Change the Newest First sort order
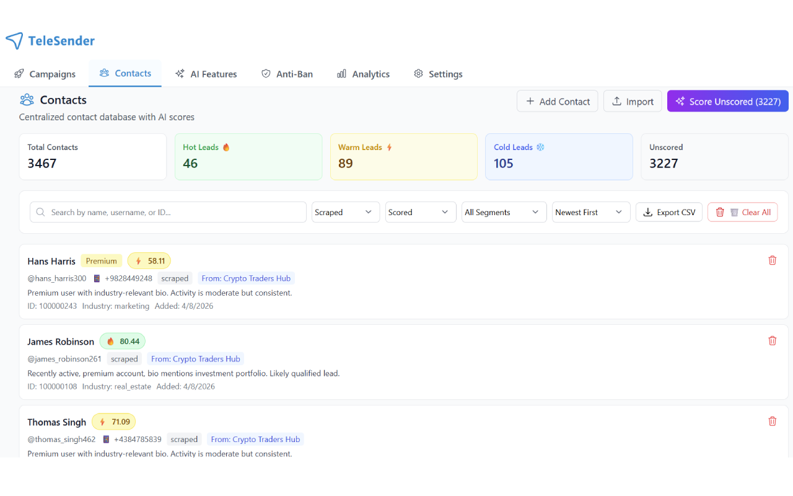 (590, 212)
